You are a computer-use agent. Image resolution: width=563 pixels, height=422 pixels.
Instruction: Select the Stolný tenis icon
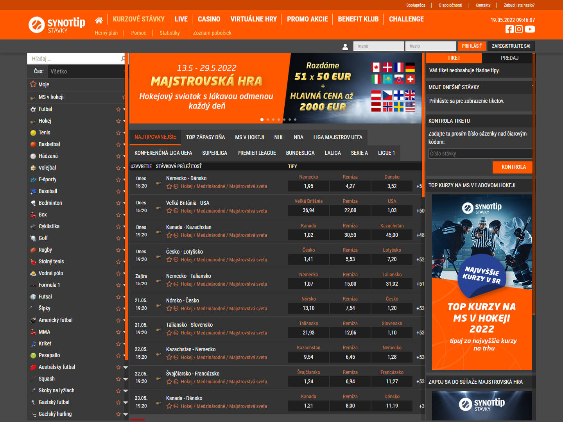click(x=33, y=262)
